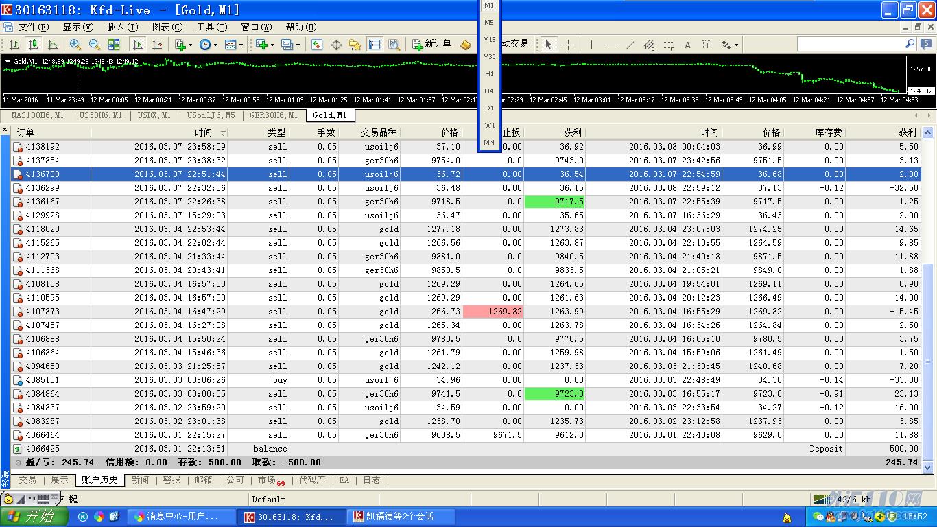The height and width of the screenshot is (527, 937).
Task: Open the chat bubble icon beside search
Action: (927, 44)
